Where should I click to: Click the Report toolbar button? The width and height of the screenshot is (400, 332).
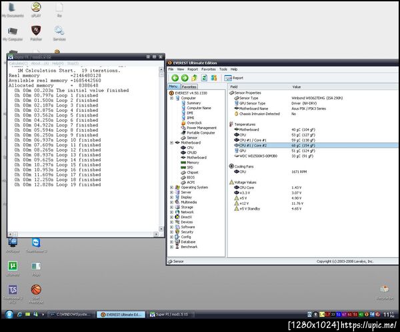point(234,78)
